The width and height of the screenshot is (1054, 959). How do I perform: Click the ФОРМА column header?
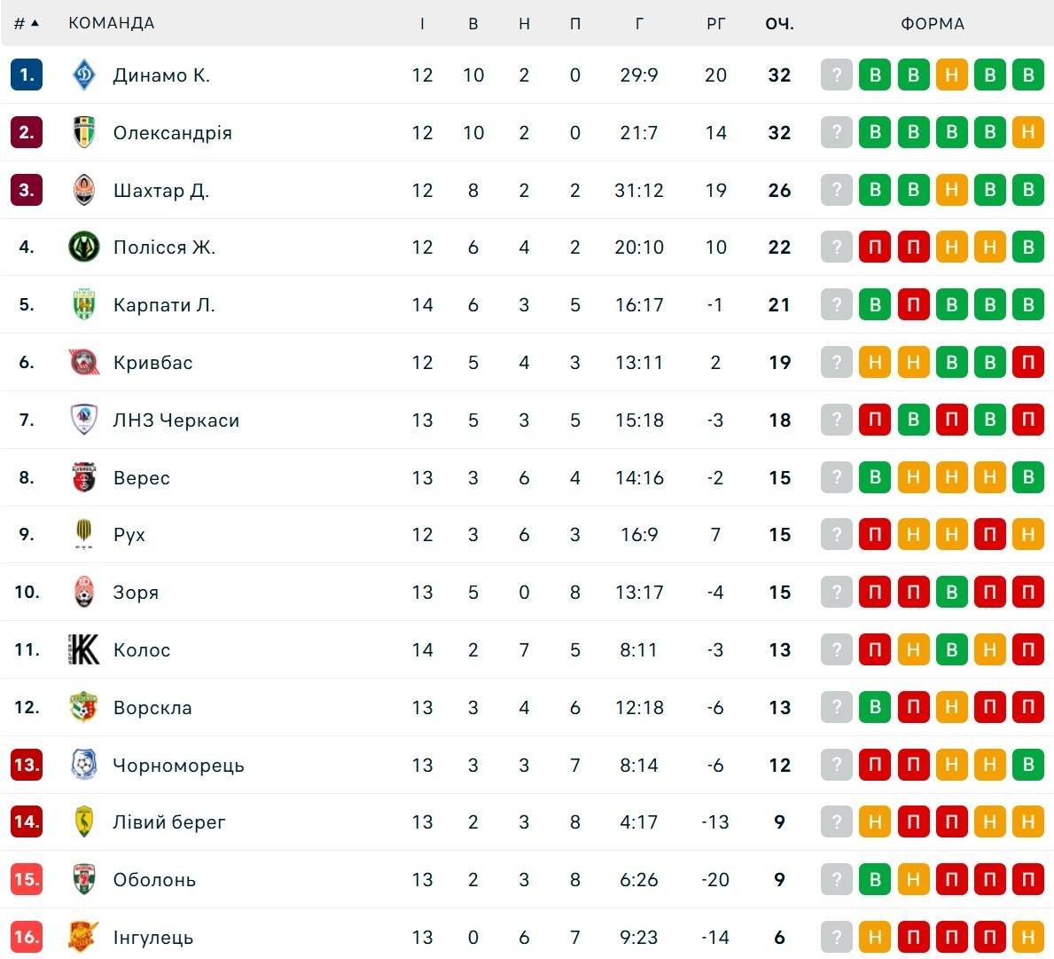point(933,24)
